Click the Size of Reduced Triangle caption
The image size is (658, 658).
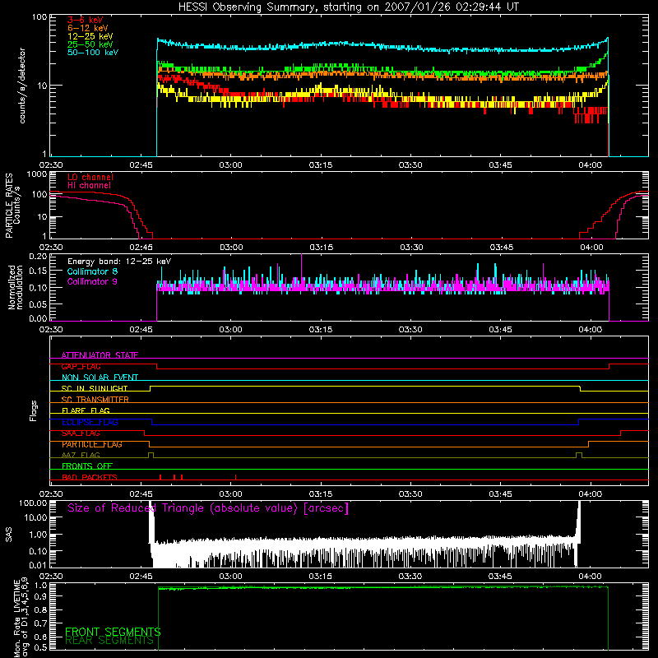coord(208,508)
